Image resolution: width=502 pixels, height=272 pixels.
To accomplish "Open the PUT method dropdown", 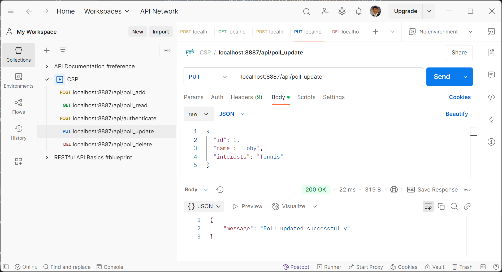I will tap(208, 77).
